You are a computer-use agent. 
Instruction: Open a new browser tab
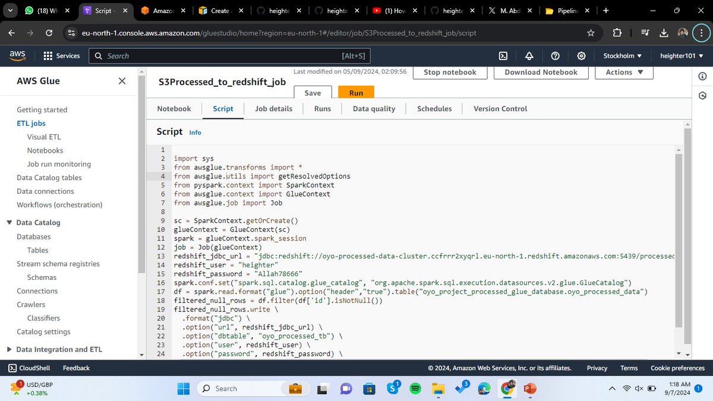605,11
